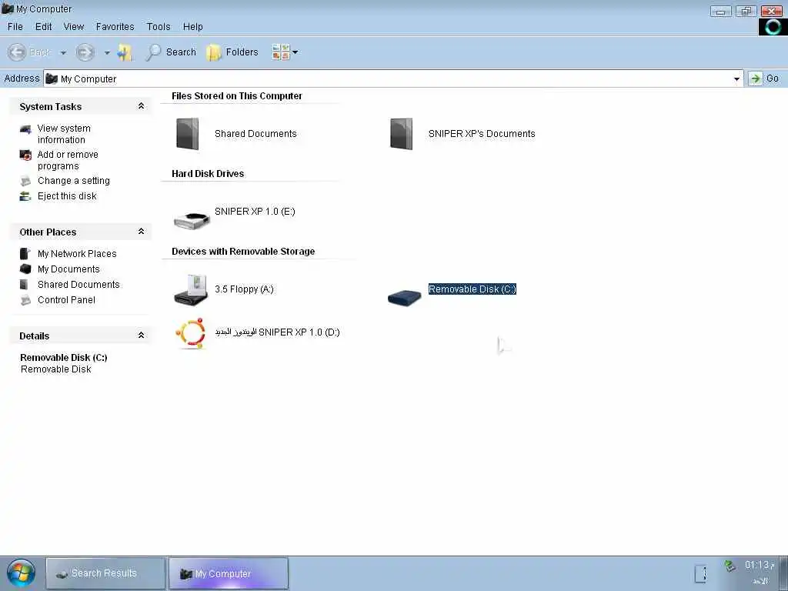The height and width of the screenshot is (591, 788).
Task: Open the Favorites menu
Action: (x=115, y=27)
